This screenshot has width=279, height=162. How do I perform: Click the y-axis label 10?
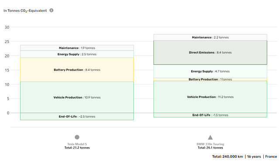tap(7, 84)
